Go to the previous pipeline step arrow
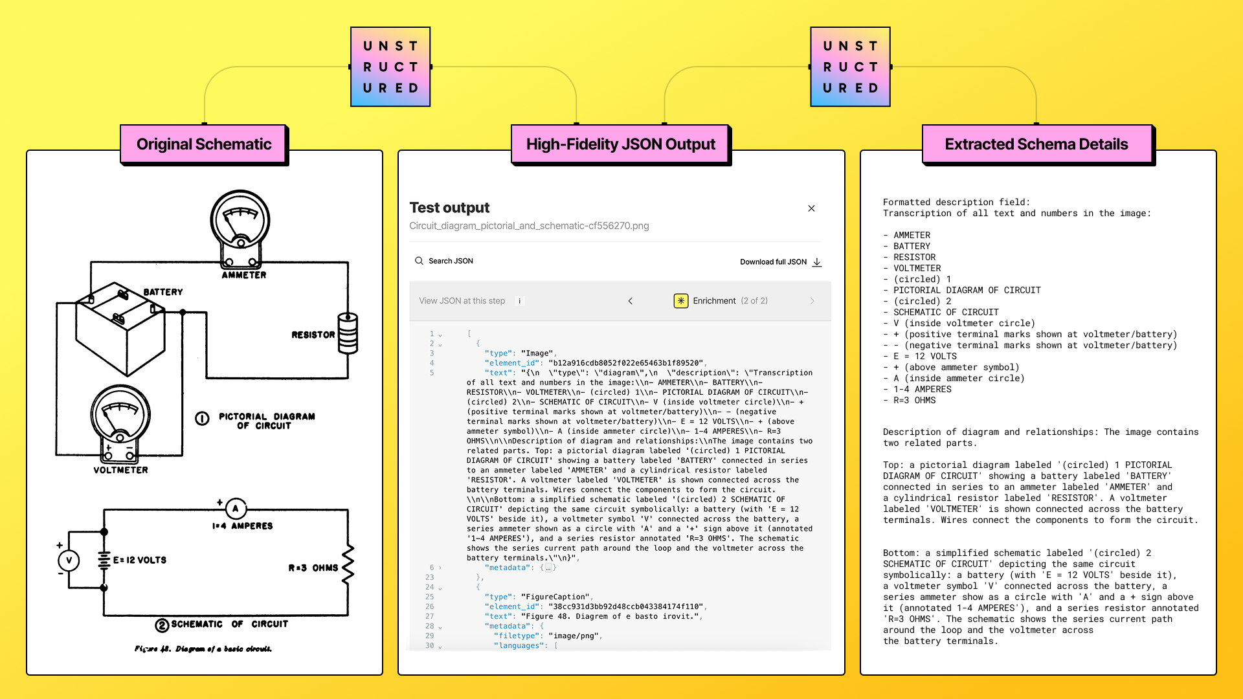The image size is (1243, 699). click(631, 301)
